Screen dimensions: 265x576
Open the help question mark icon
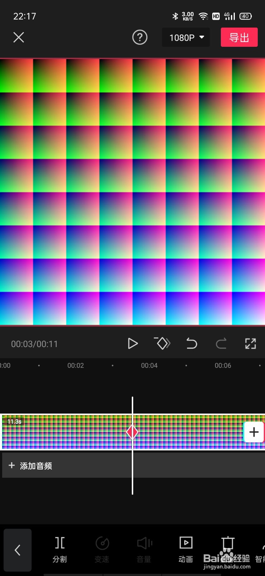[x=140, y=37]
